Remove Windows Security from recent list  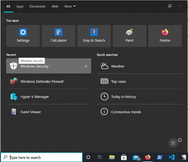tap(86, 66)
